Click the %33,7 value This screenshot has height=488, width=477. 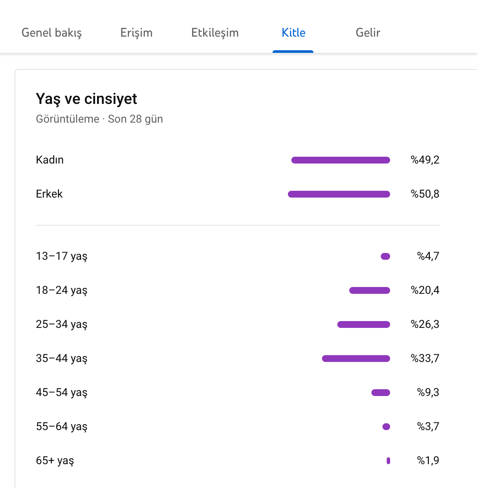(425, 359)
